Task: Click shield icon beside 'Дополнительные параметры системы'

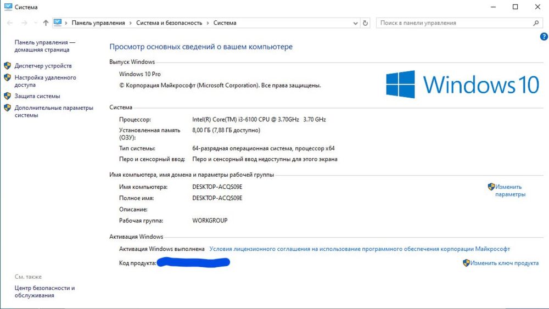Action: 7,108
